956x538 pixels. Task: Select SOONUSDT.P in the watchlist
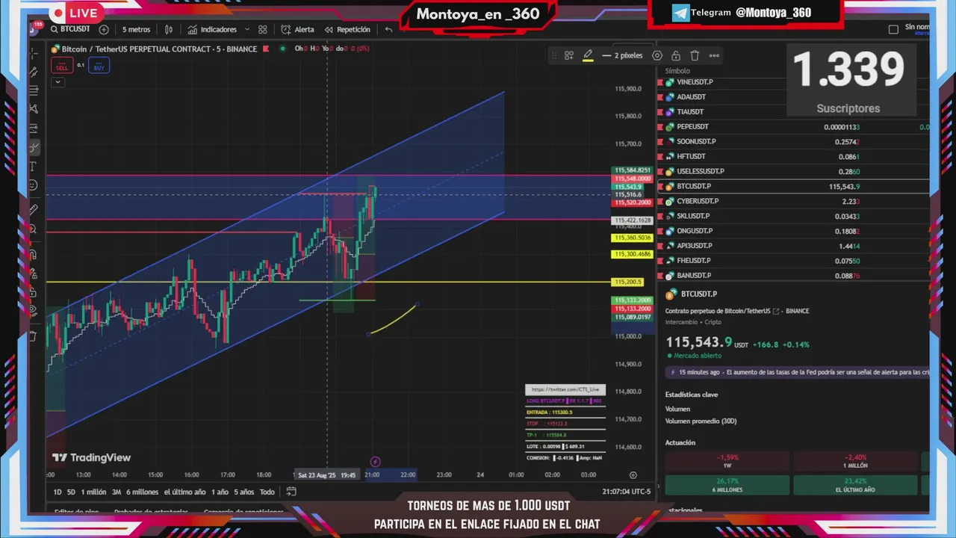click(793, 141)
